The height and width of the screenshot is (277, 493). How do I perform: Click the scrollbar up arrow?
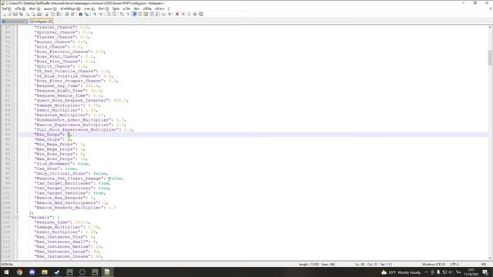coord(490,28)
